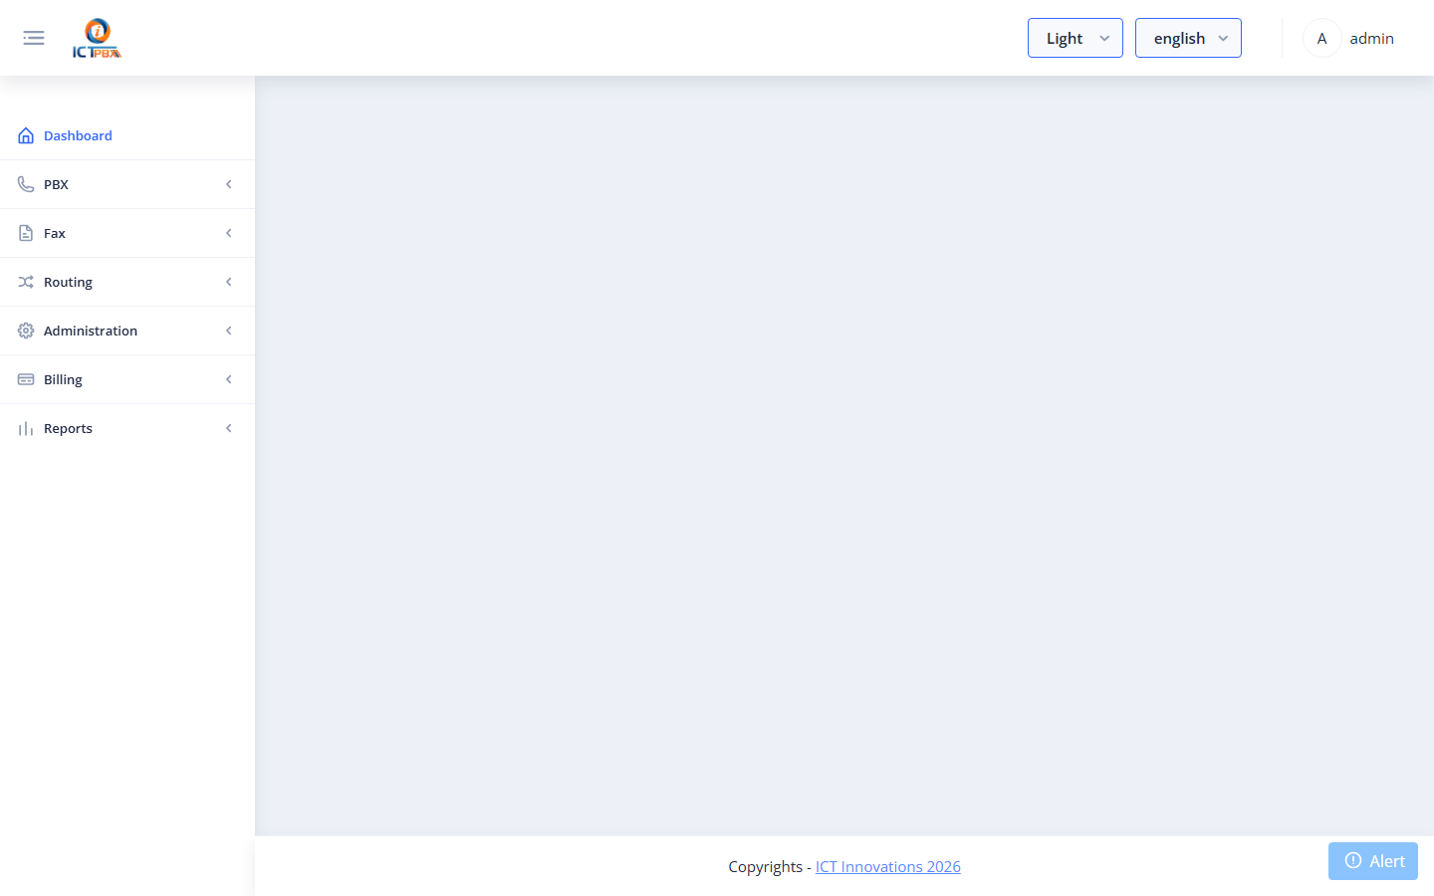Click the Alert button
The height and width of the screenshot is (896, 1434).
[x=1373, y=861]
